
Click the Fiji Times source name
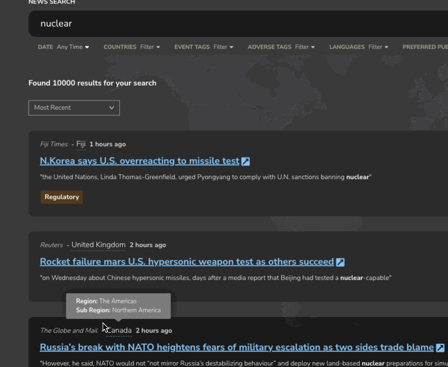click(54, 144)
